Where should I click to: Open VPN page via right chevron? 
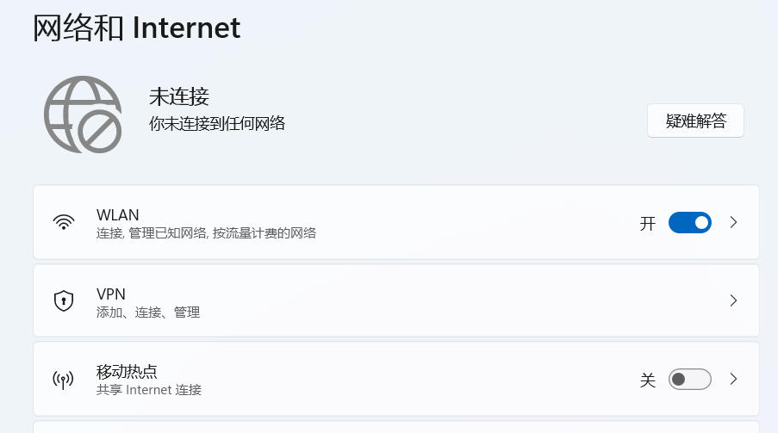[x=733, y=300]
